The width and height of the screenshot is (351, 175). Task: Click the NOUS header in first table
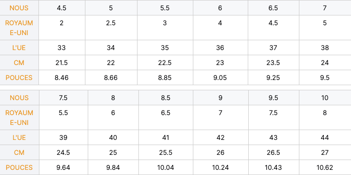click(19, 8)
